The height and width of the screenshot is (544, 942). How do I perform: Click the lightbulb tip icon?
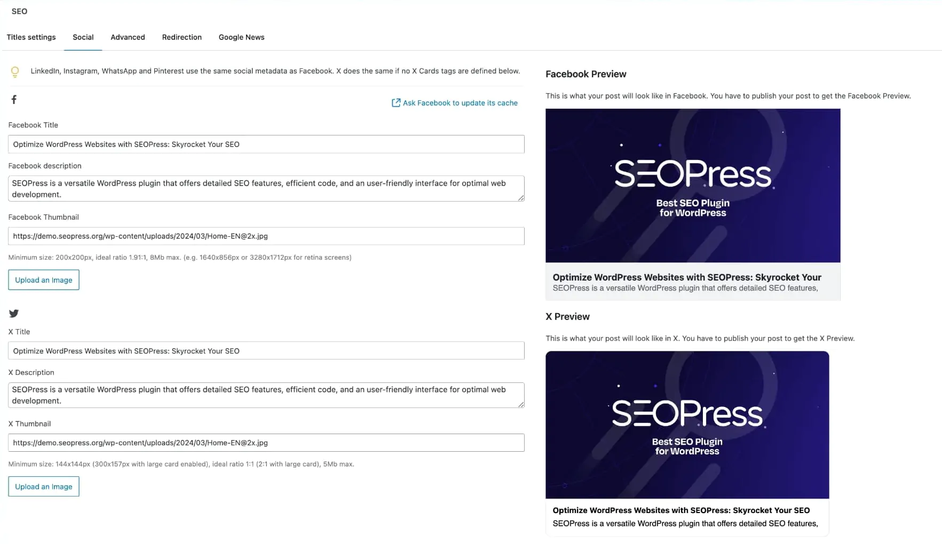click(15, 71)
